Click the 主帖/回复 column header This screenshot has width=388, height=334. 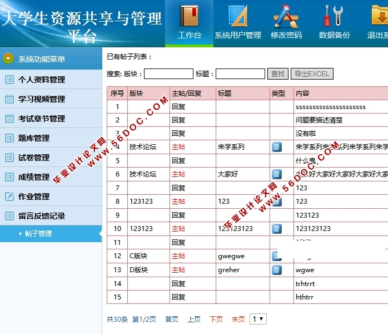193,94
